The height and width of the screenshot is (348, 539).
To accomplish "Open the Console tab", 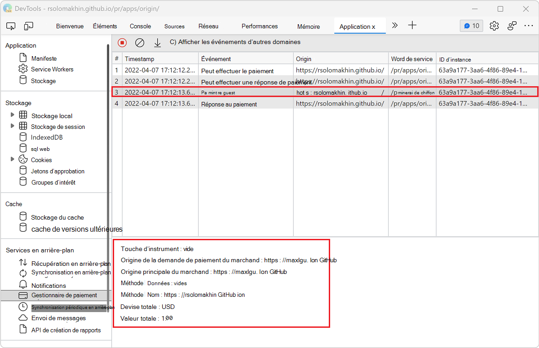I will (140, 26).
